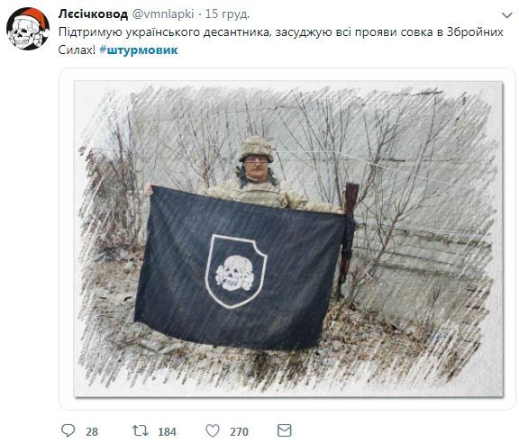Expand the tweet options chevron menu

click(506, 15)
